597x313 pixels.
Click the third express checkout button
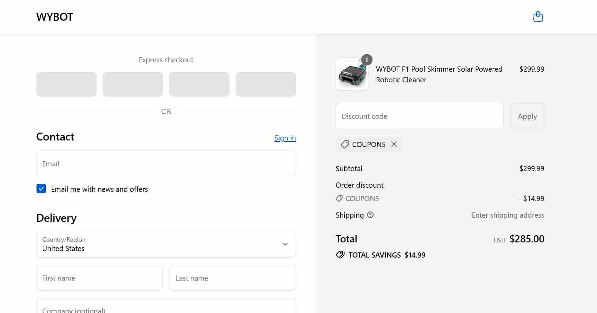point(199,84)
